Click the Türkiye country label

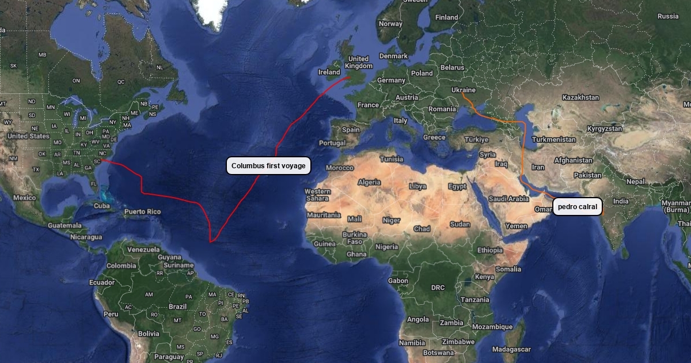477,139
